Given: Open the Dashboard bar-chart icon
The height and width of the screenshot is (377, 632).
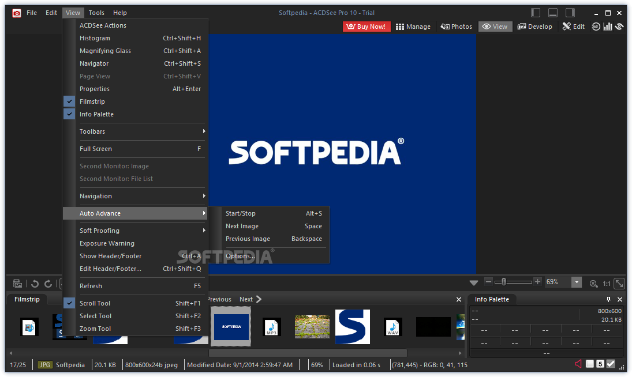Looking at the screenshot, I should point(607,27).
